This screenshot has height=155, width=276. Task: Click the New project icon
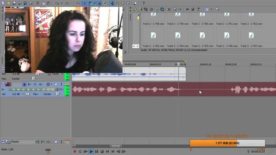coord(3,3)
